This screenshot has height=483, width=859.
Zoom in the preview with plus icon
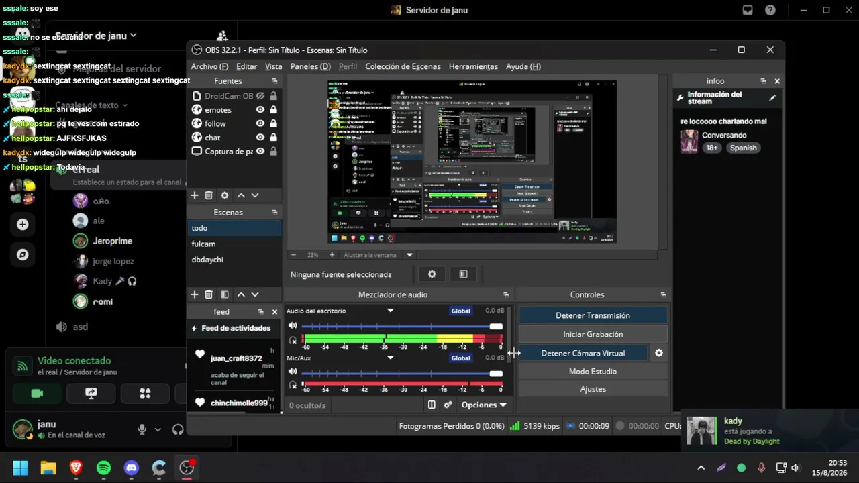tap(332, 255)
